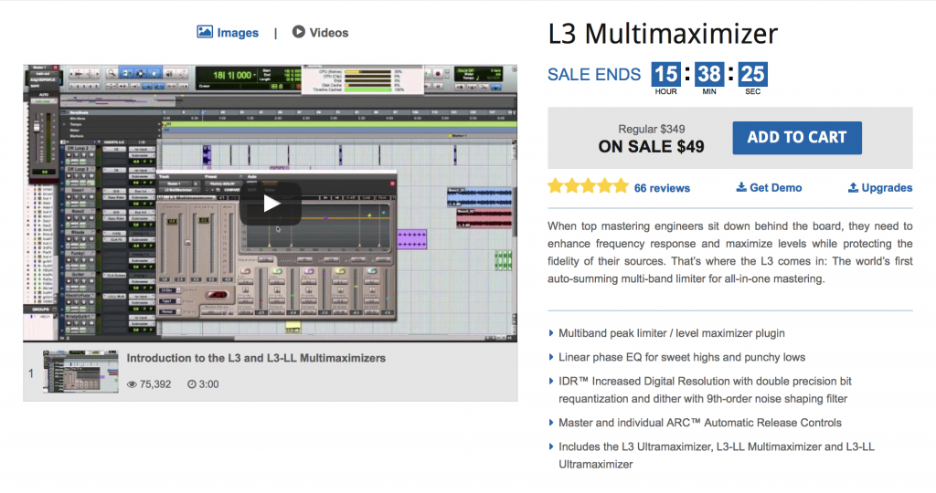Switch to the Images tab
The height and width of the screenshot is (493, 936).
228,32
